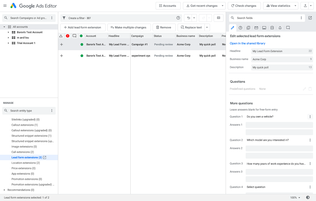Click the comment bubble tab in edit panel

[x=288, y=28]
